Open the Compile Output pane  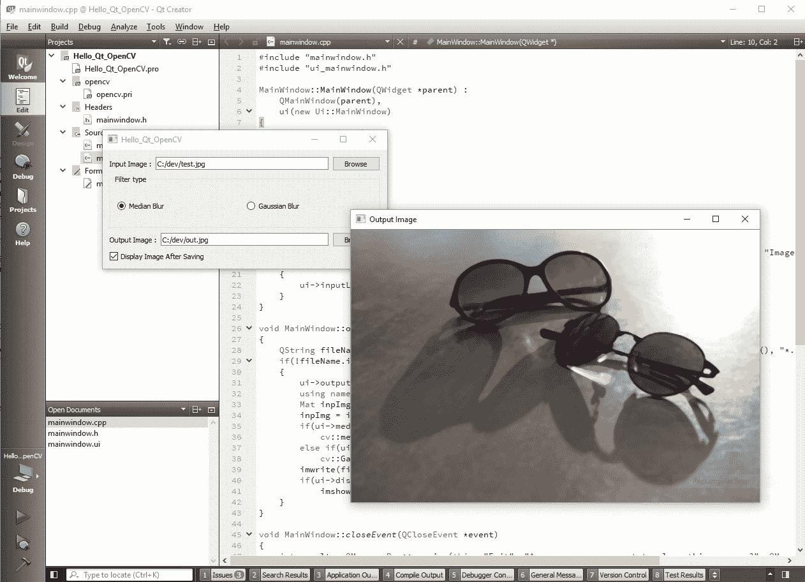coord(413,575)
